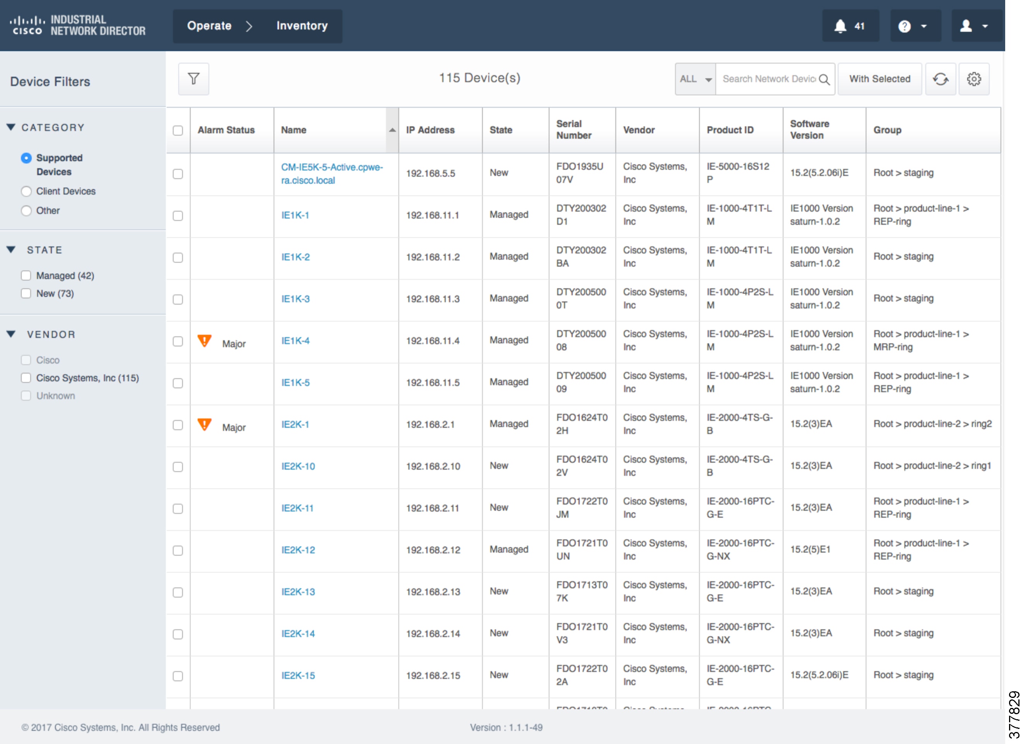
Task: Click the Software Version column header
Action: pos(809,129)
